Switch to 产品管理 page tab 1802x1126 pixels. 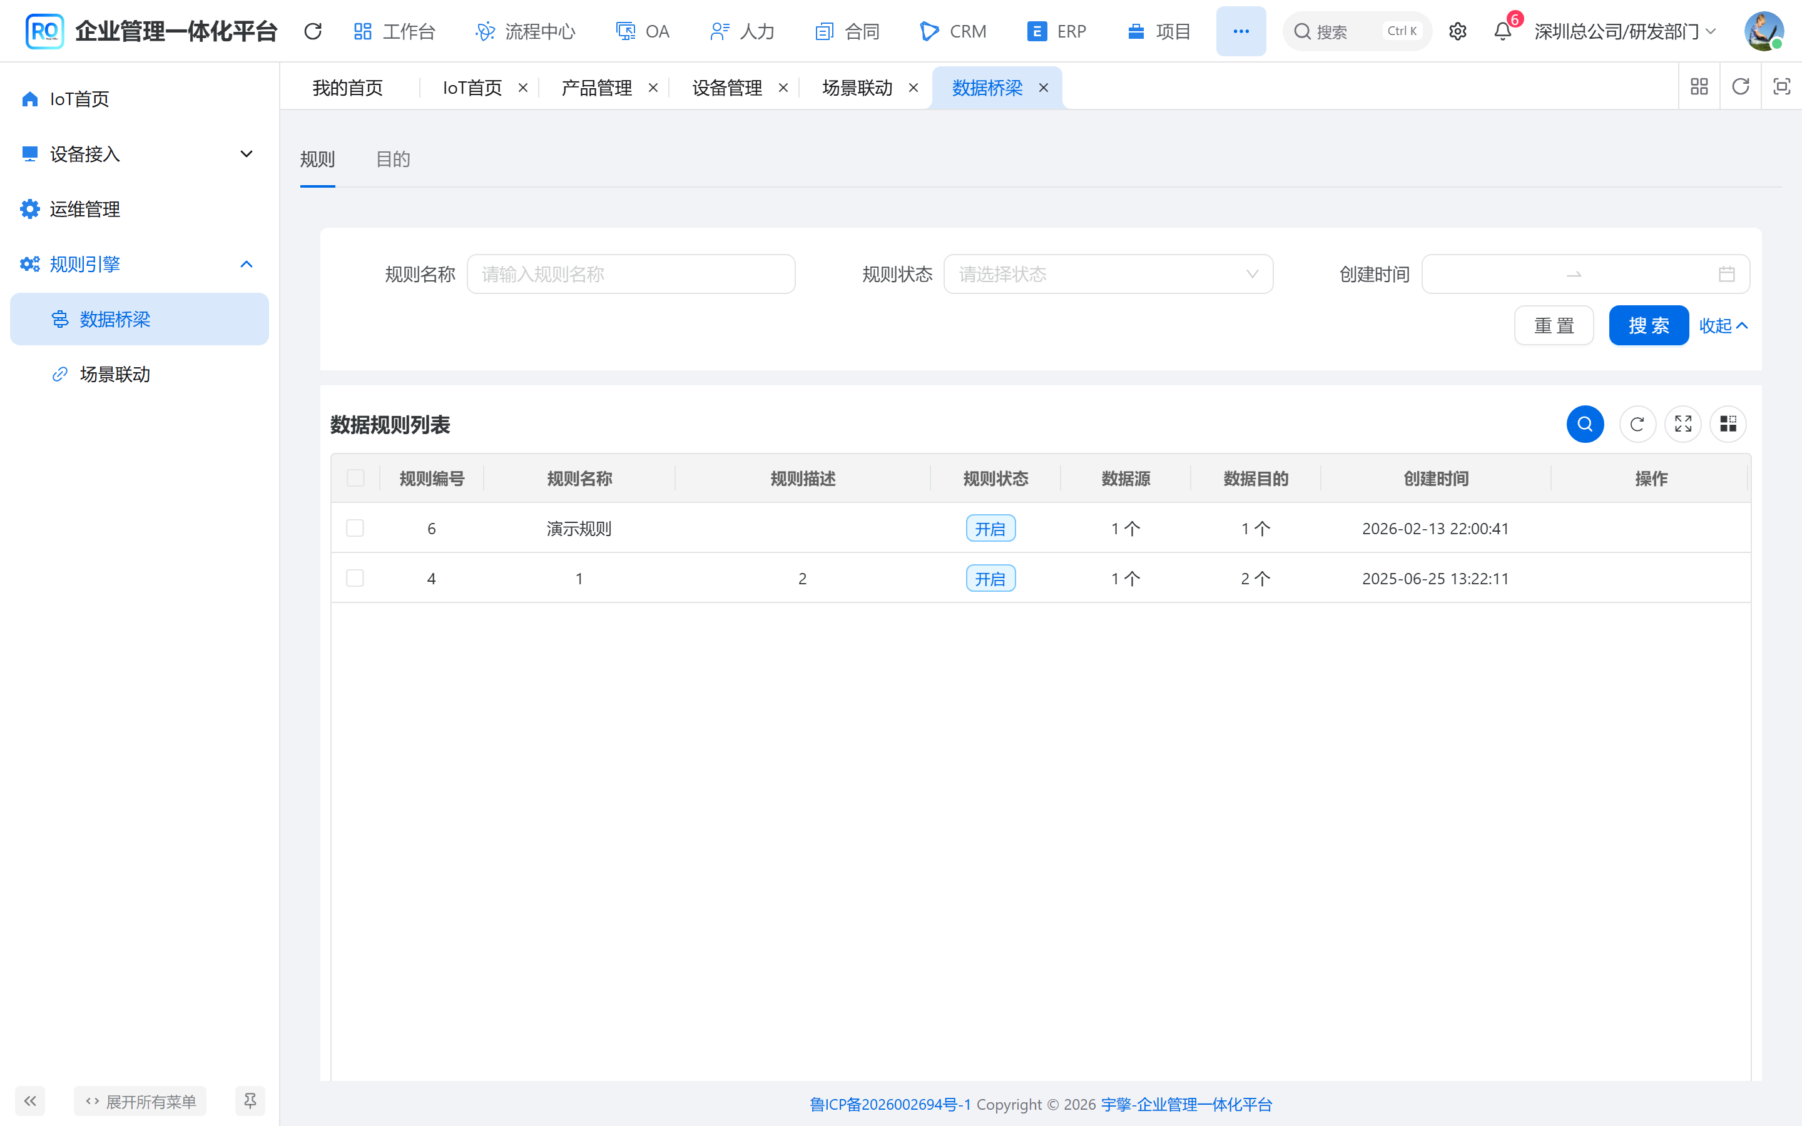[x=596, y=88]
